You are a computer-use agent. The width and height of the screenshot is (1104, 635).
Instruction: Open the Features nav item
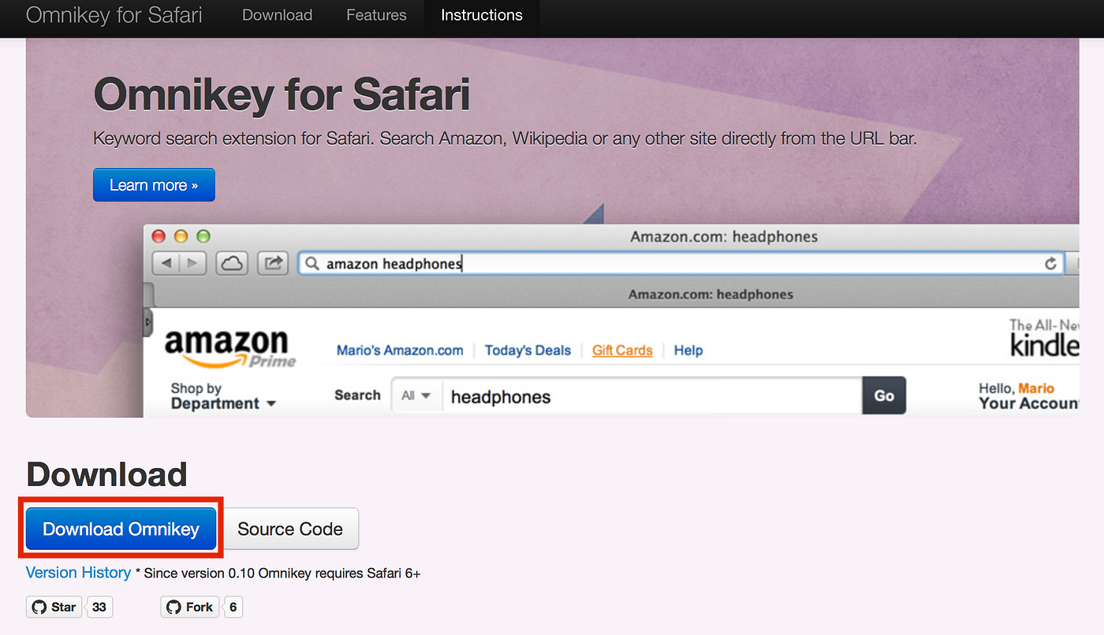tap(376, 15)
